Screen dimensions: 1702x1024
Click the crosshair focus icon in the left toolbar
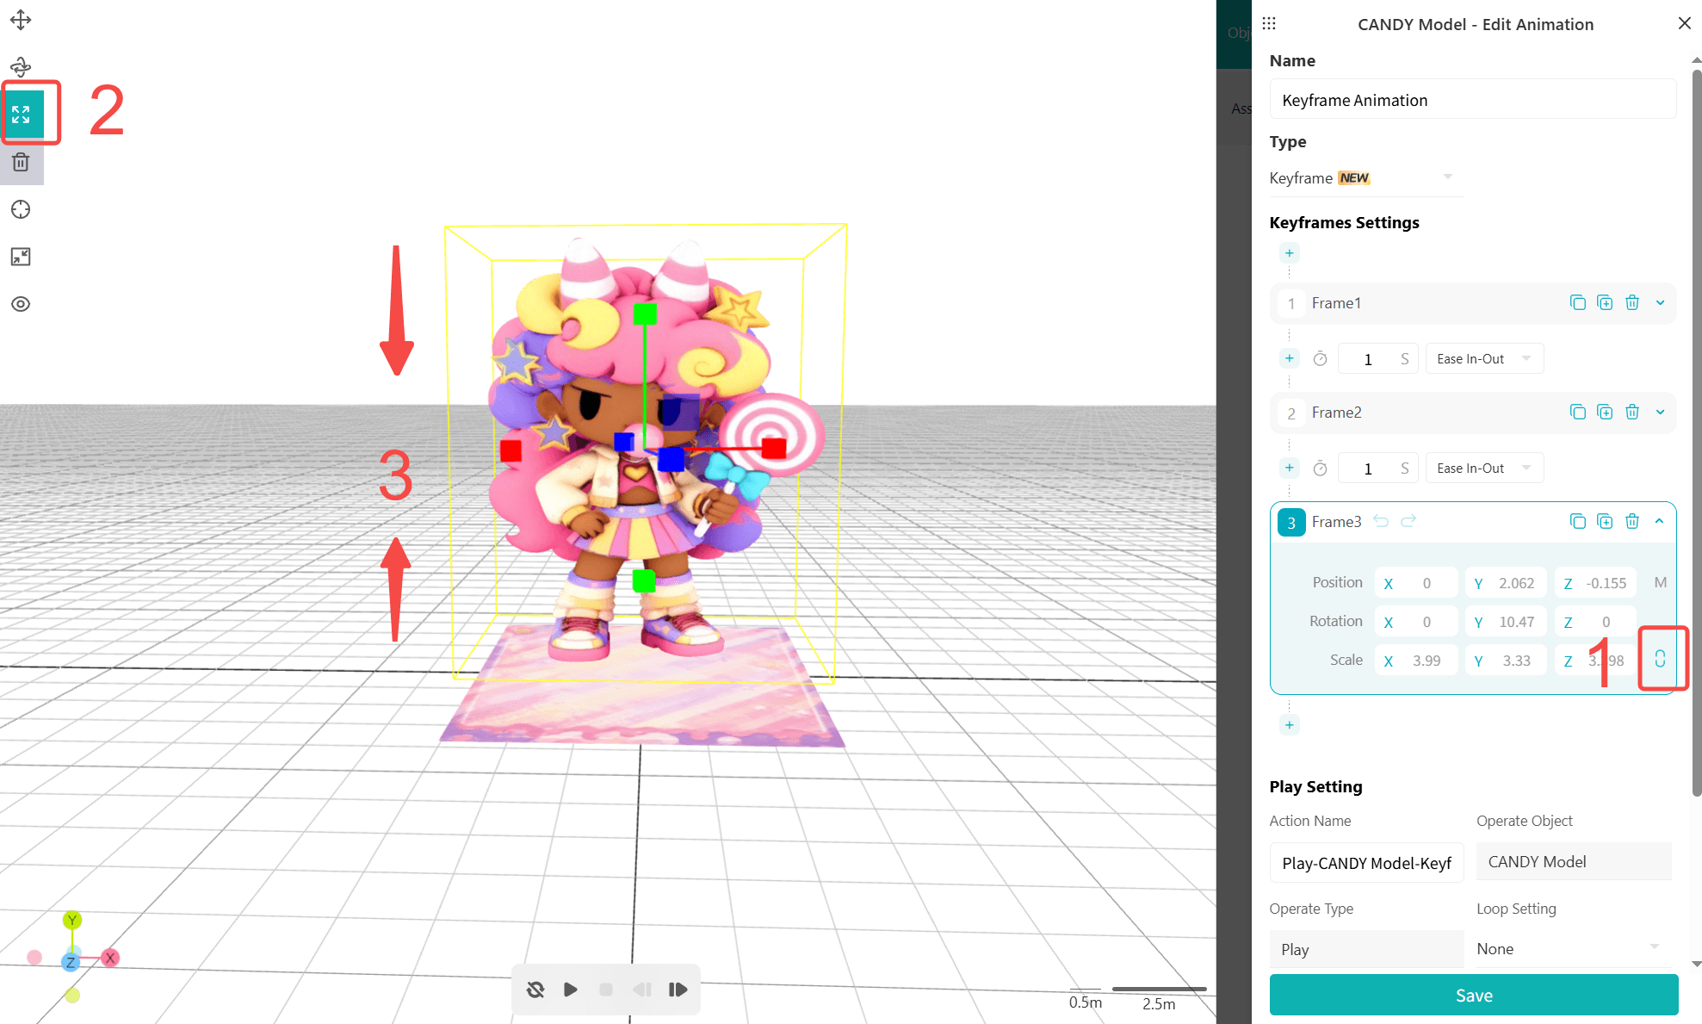click(x=21, y=209)
